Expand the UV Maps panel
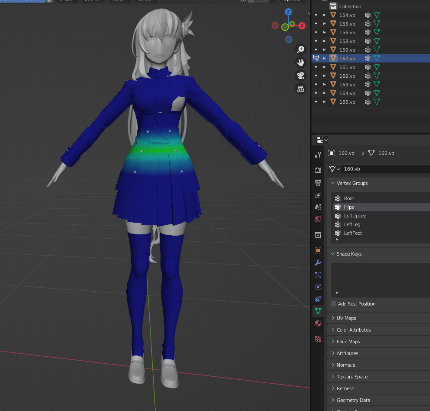Viewport: 430px width, 411px height. 333,318
